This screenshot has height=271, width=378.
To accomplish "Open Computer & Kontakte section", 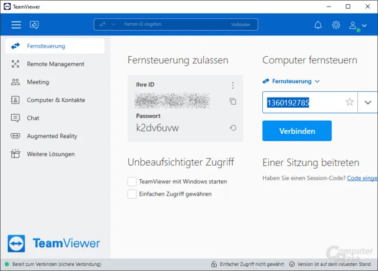I will 56,100.
